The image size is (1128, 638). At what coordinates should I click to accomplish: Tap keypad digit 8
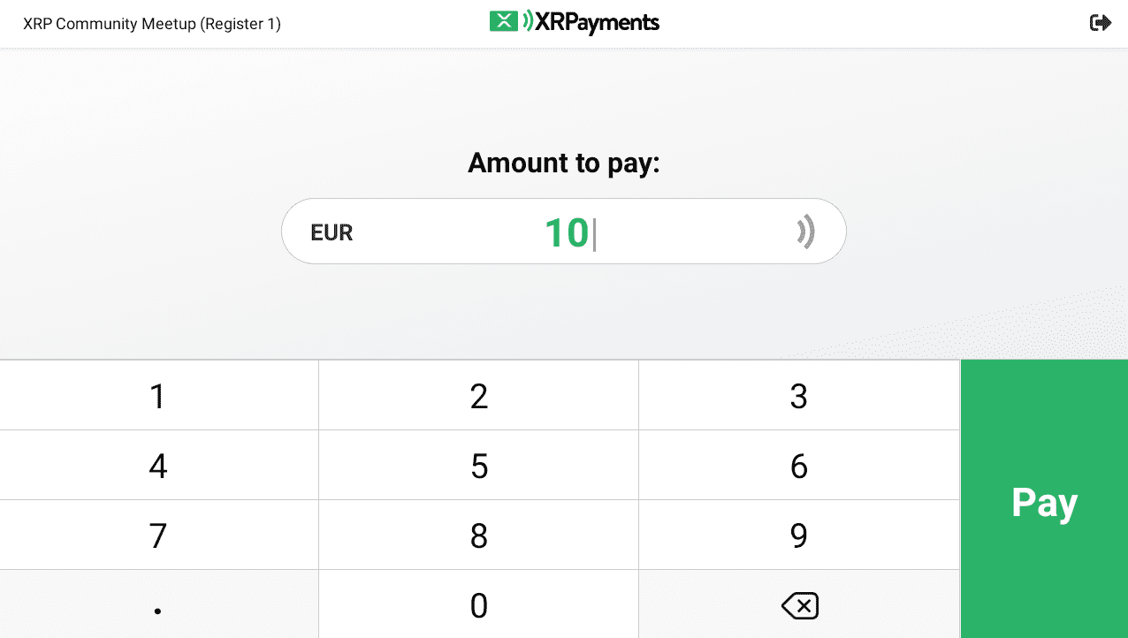pos(478,535)
